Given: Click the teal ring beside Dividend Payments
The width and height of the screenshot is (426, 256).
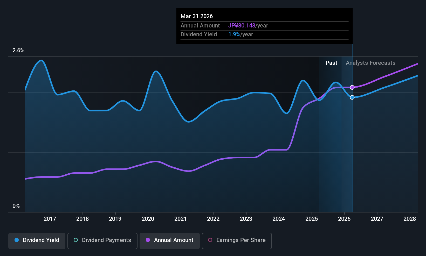Looking at the screenshot, I should [x=76, y=240].
